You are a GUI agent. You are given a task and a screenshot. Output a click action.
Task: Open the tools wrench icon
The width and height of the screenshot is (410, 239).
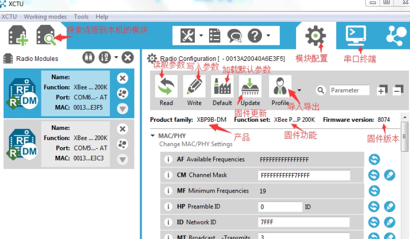188,35
